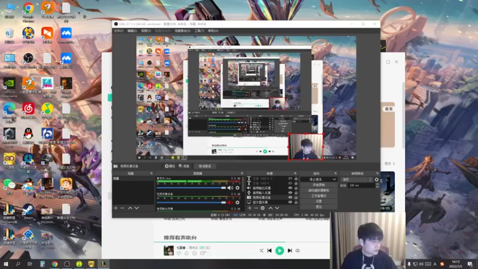This screenshot has width=478, height=269.
Task: Move source down with arrow in Sources panel
Action: 277,208
